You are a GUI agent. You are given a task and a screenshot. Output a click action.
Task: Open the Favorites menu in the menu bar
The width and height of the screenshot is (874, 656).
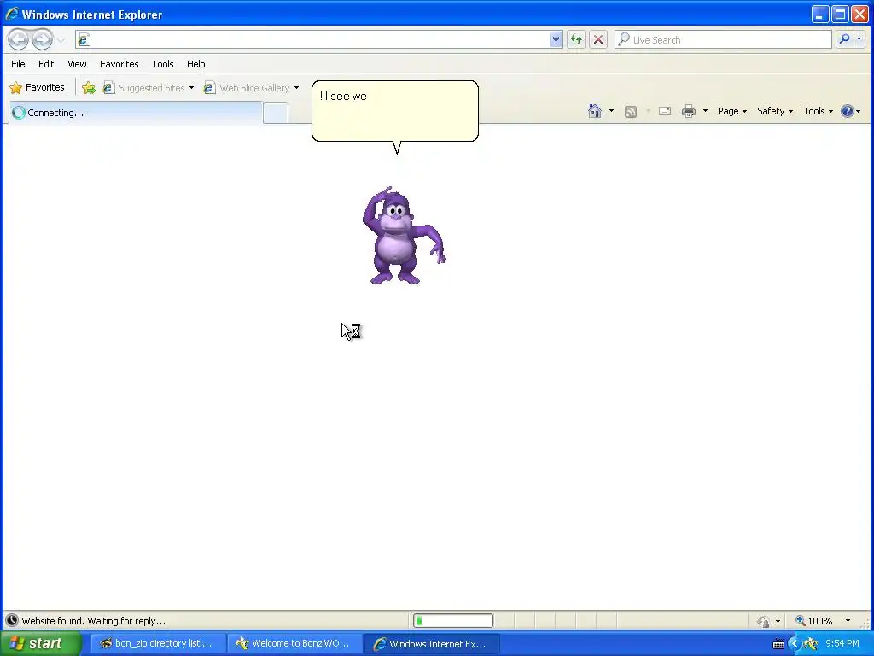click(x=119, y=64)
